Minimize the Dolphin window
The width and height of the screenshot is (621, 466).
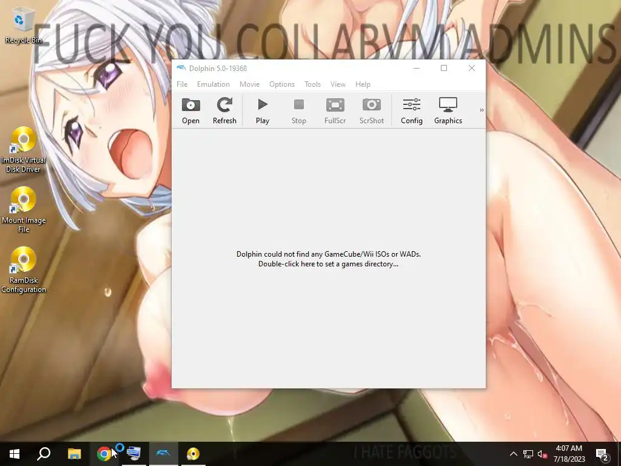coord(416,68)
